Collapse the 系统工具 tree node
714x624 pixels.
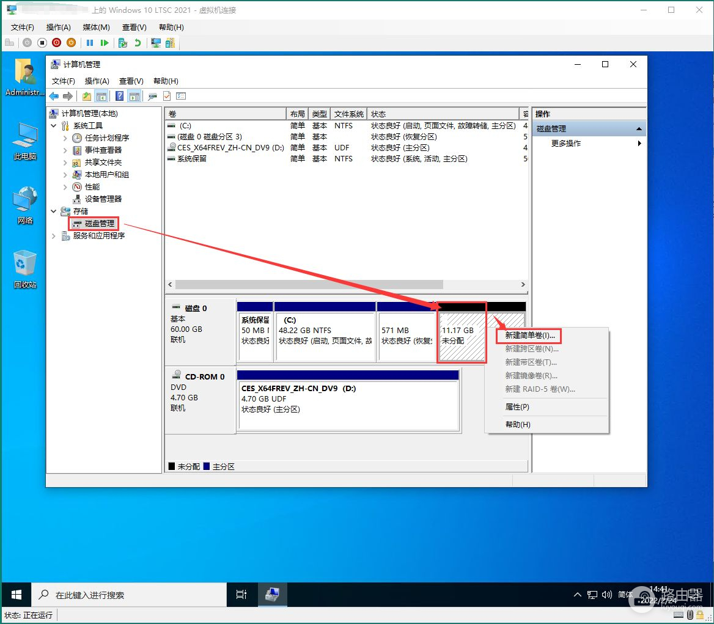(x=54, y=126)
